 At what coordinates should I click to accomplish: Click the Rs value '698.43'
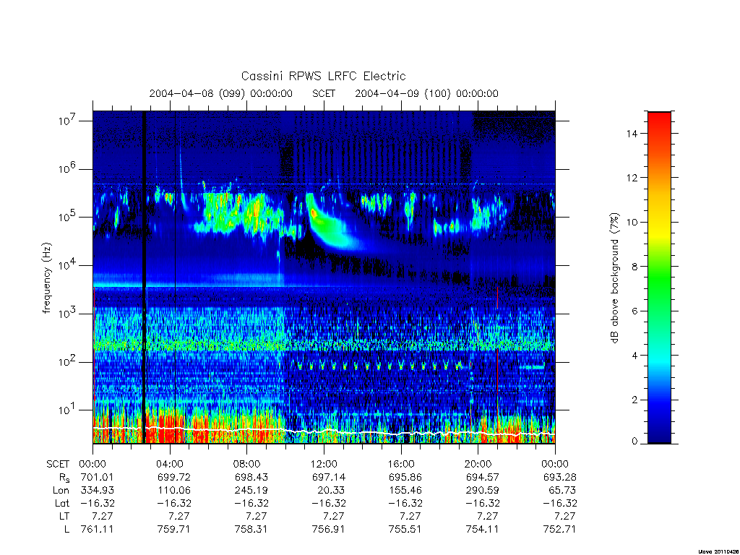251,477
